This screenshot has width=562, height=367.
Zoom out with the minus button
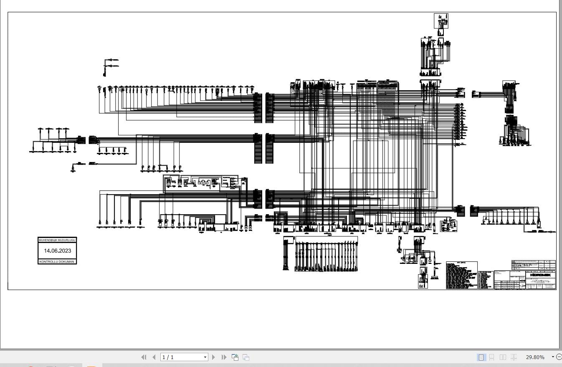(x=559, y=357)
